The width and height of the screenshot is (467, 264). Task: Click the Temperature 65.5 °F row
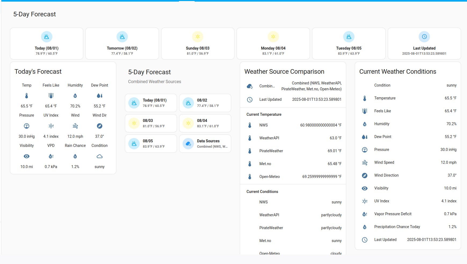coord(408,98)
